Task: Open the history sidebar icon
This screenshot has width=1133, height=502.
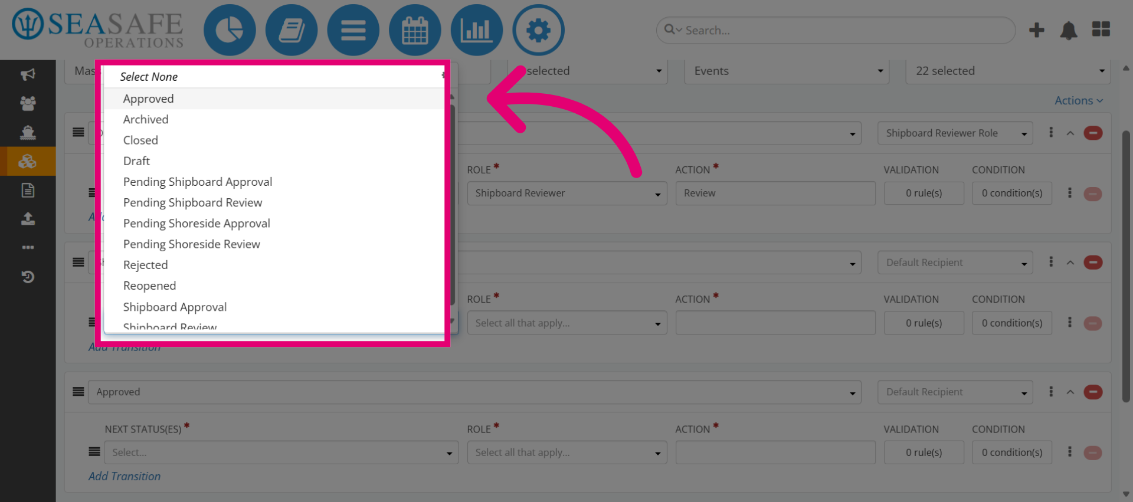Action: (x=28, y=276)
